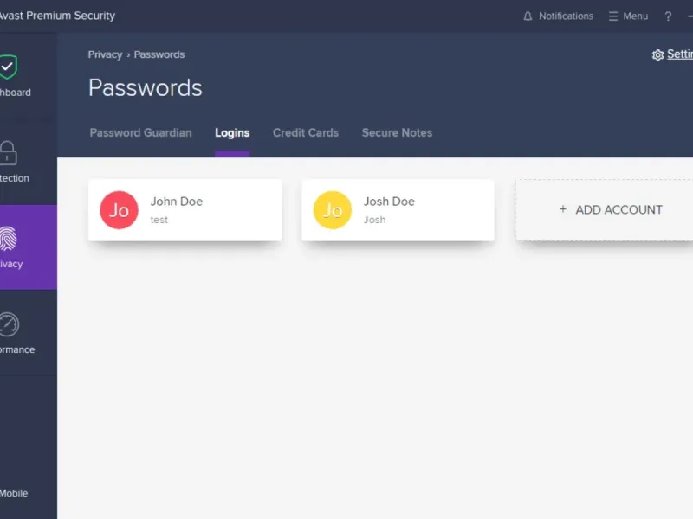Click the Avast Premium Security title
693x519 pixels.
[57, 16]
